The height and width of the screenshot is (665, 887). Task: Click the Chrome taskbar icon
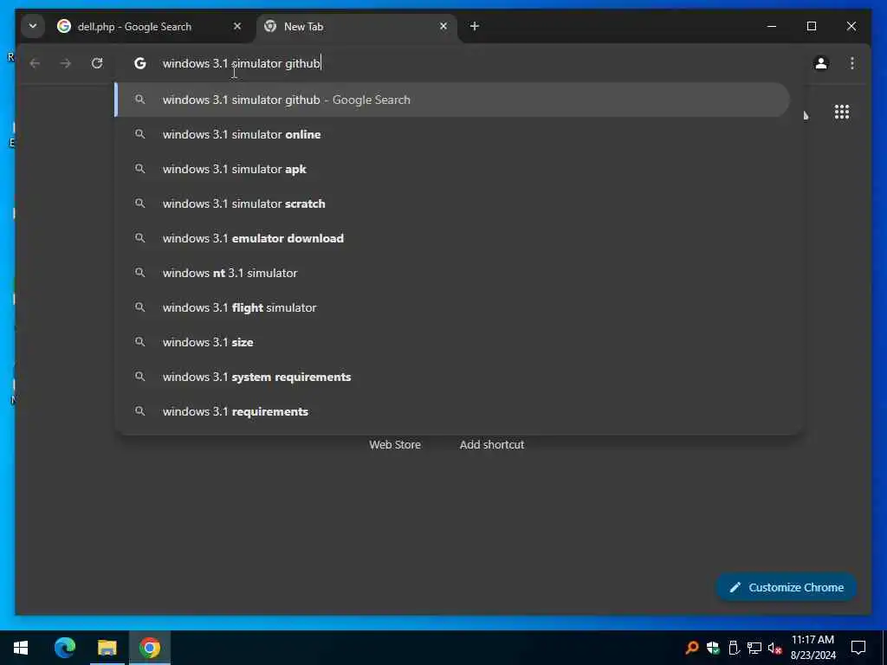tap(150, 648)
